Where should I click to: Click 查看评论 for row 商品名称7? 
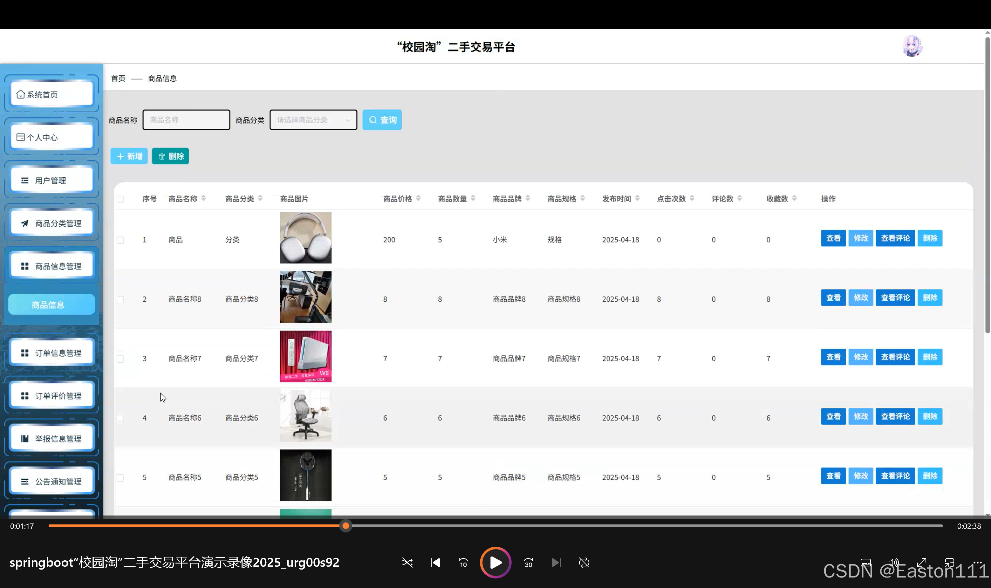[x=895, y=357]
